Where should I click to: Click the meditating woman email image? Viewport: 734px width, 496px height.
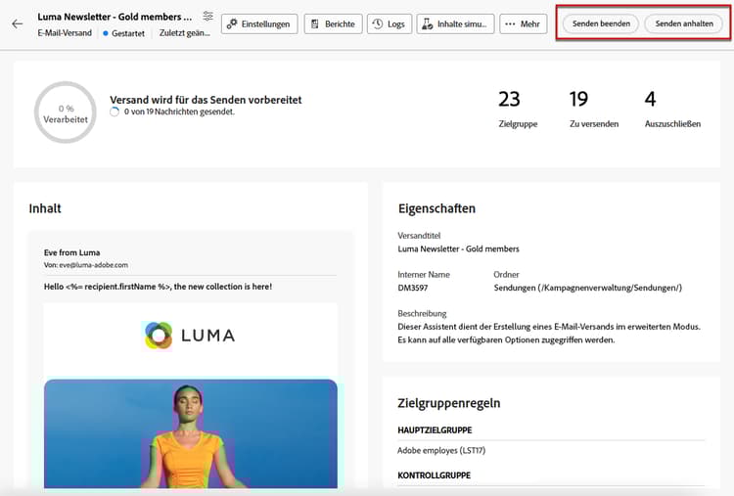(191, 433)
